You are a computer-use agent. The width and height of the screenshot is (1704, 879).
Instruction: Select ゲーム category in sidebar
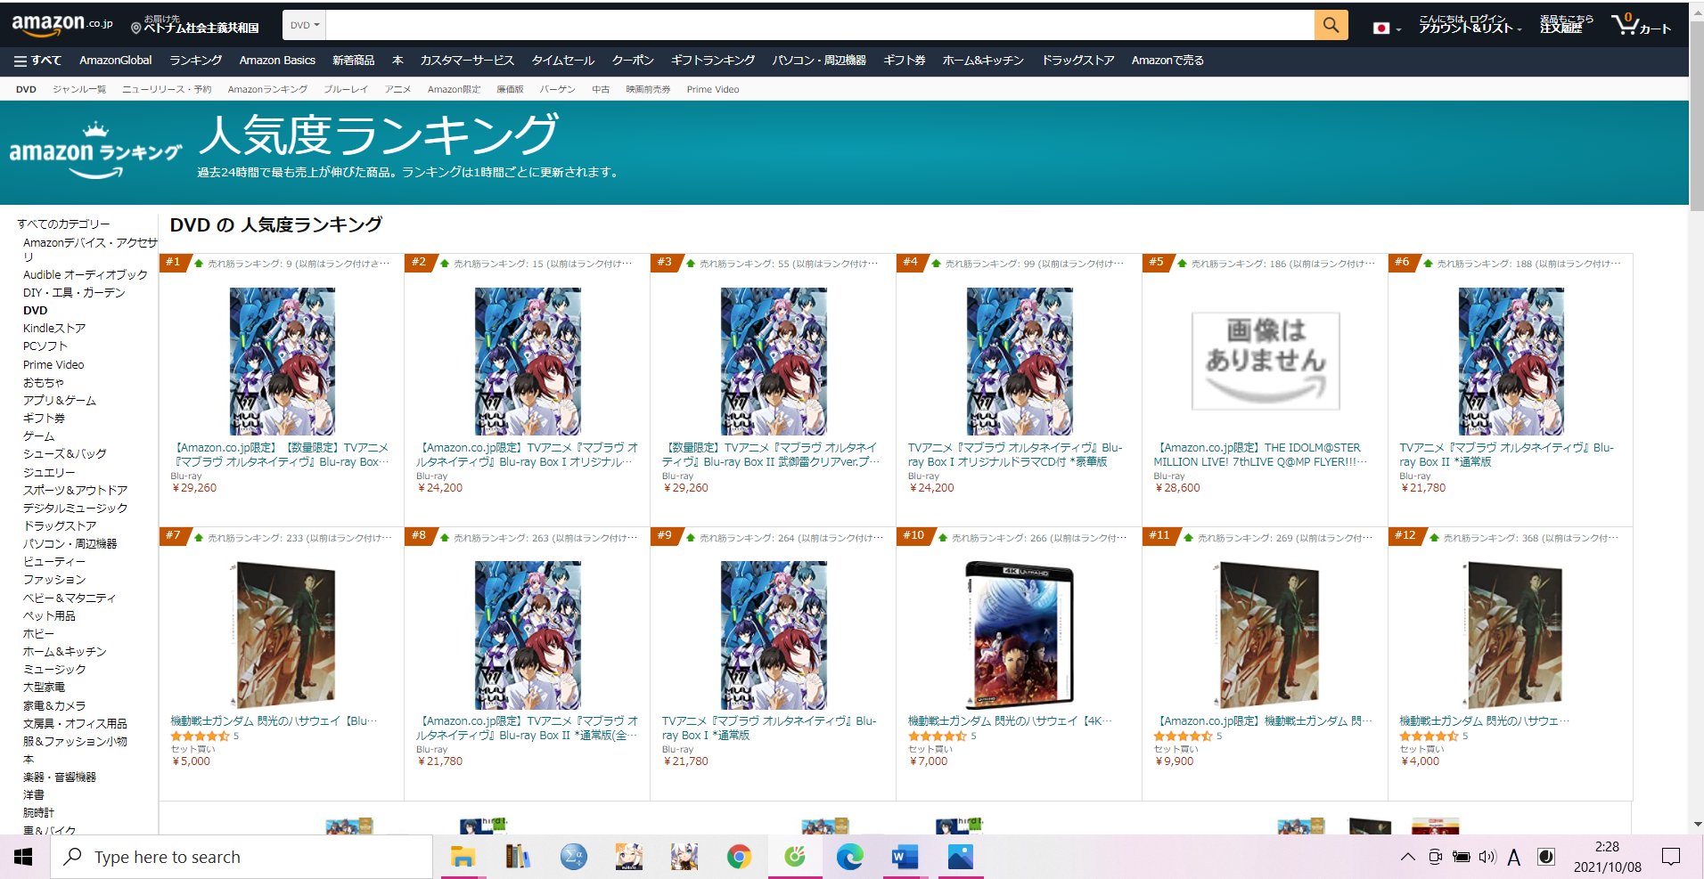click(39, 436)
